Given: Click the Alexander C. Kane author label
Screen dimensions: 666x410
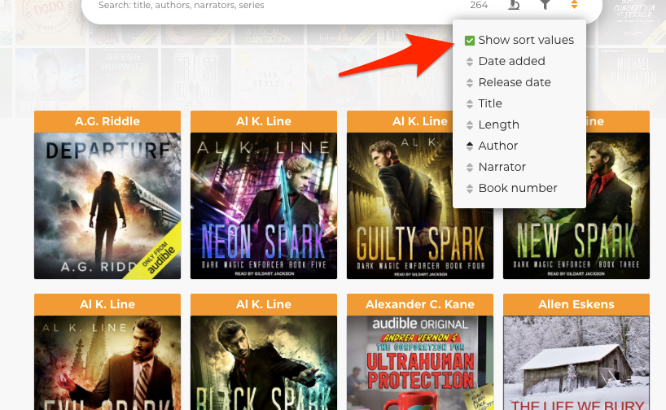Looking at the screenshot, I should pos(420,304).
